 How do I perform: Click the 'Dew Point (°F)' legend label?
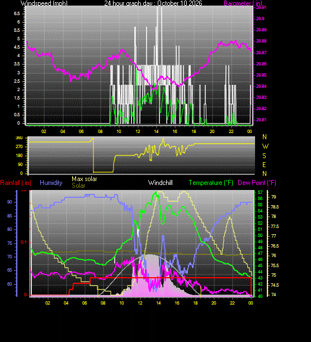(x=257, y=183)
